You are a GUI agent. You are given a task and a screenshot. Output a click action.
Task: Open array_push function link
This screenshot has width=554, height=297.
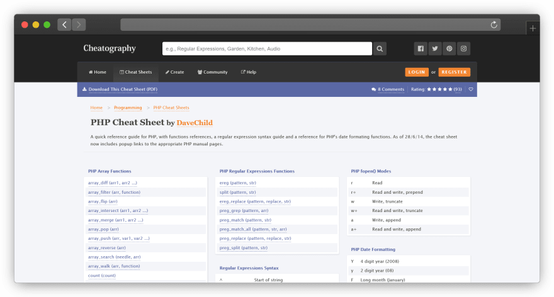[119, 238]
